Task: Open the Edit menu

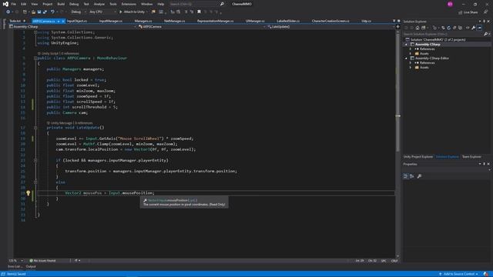Action: point(24,4)
